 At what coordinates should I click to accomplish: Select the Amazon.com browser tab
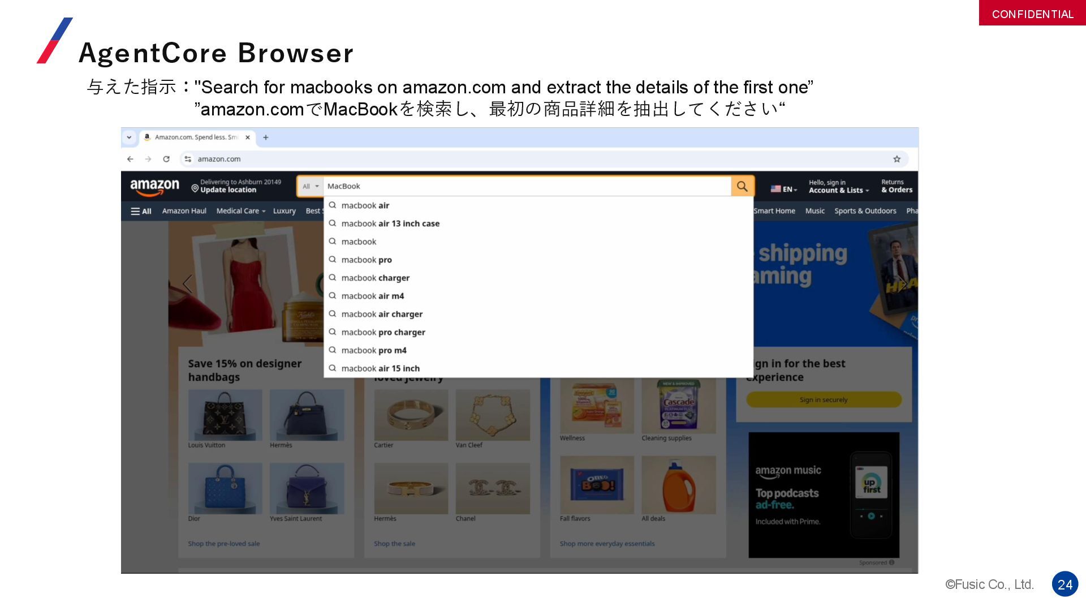[197, 137]
